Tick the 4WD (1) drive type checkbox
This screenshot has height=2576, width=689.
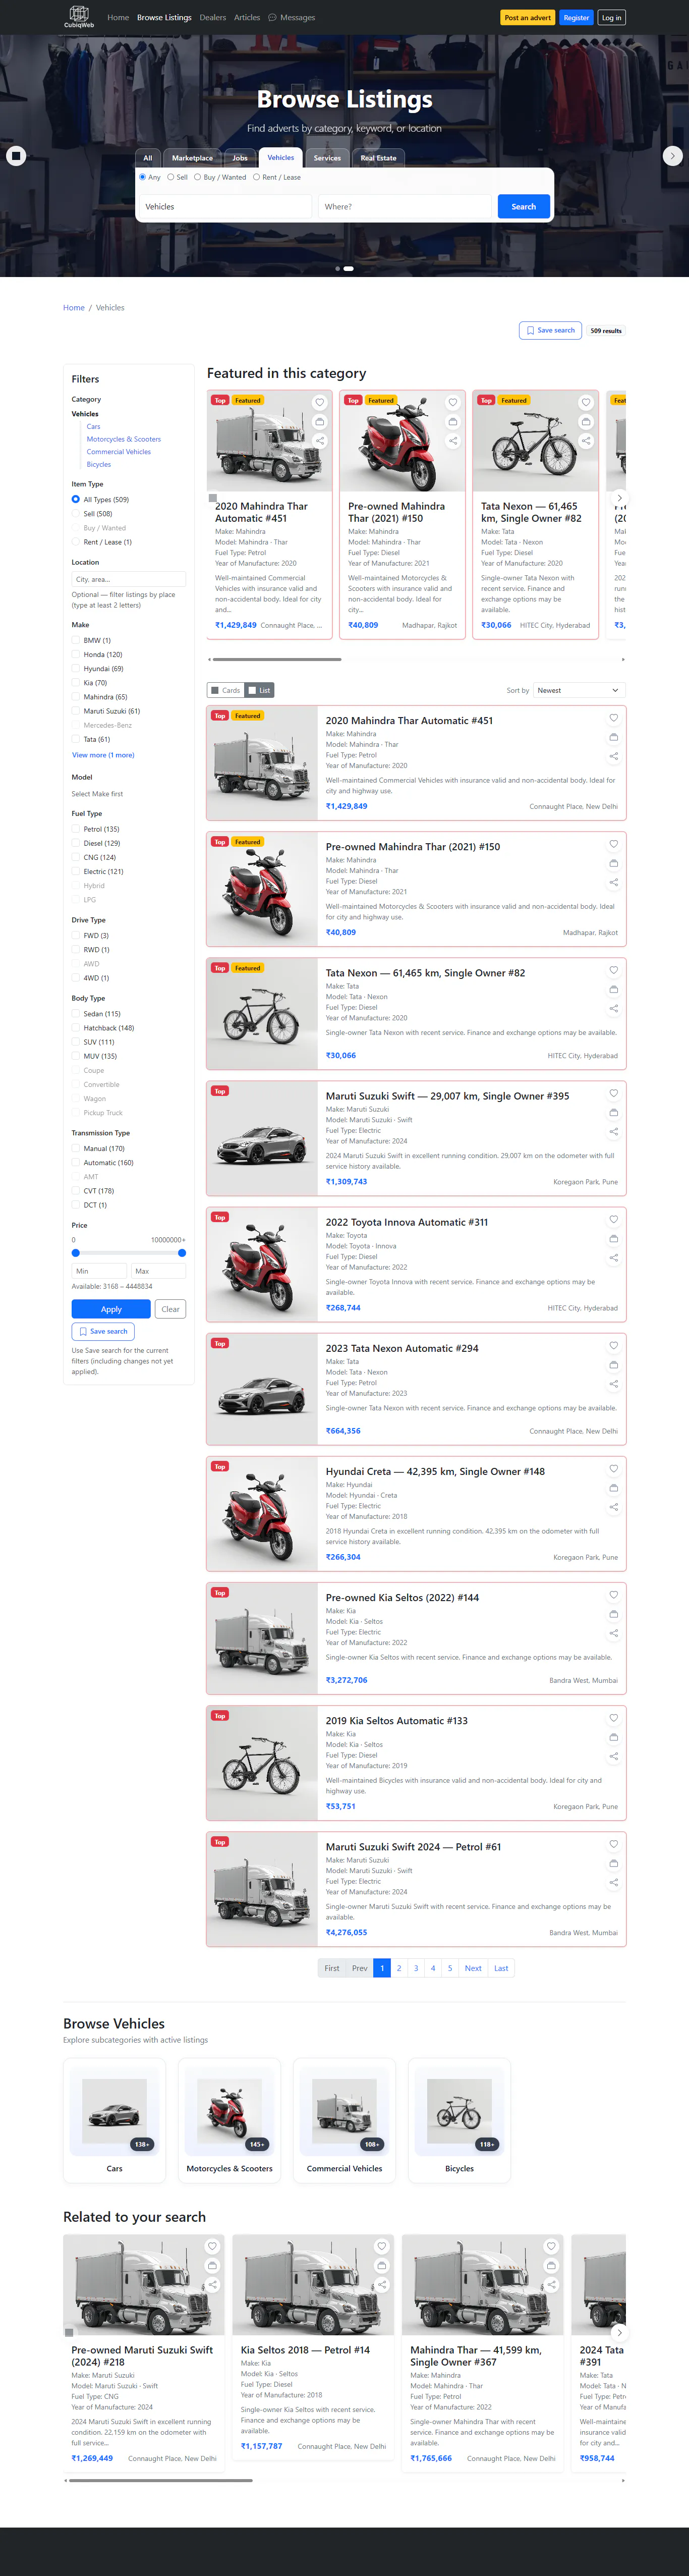pyautogui.click(x=76, y=978)
